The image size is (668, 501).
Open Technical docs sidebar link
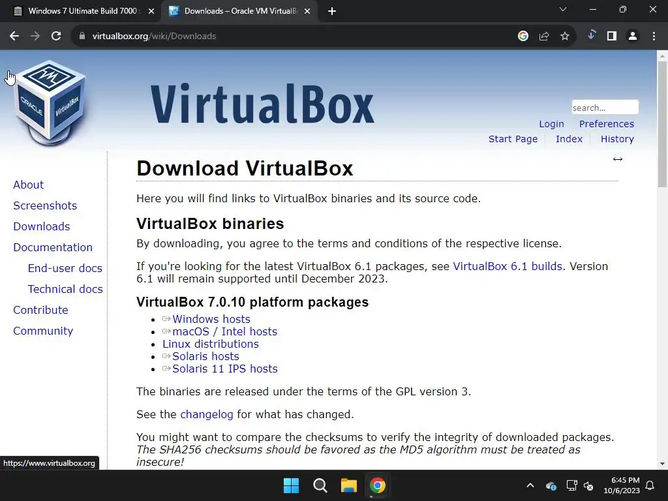65,289
